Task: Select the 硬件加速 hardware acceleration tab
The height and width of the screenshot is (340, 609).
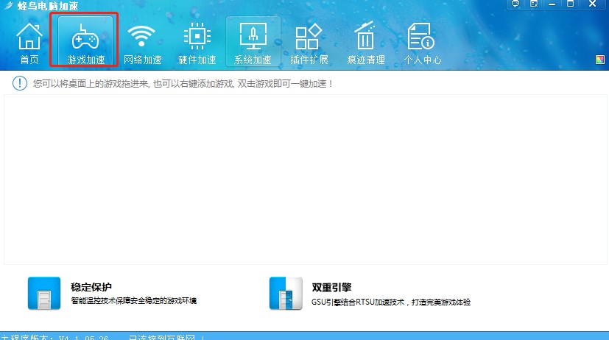Action: click(197, 43)
